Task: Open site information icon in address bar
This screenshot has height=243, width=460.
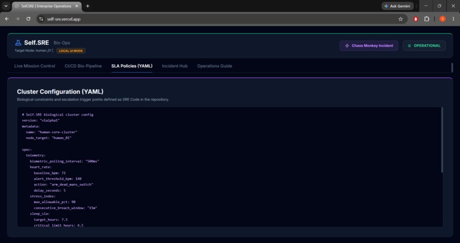Action: pyautogui.click(x=41, y=19)
